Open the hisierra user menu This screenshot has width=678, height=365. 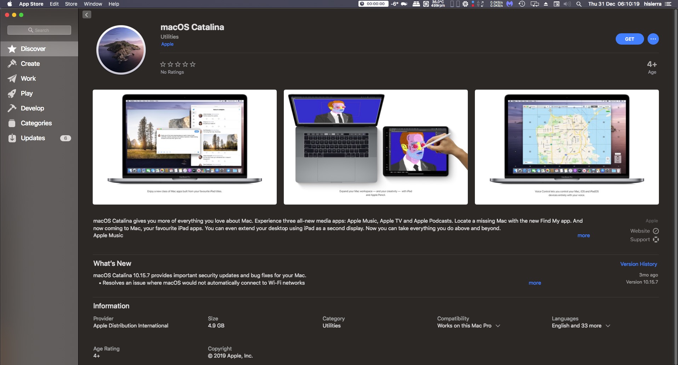coord(653,4)
